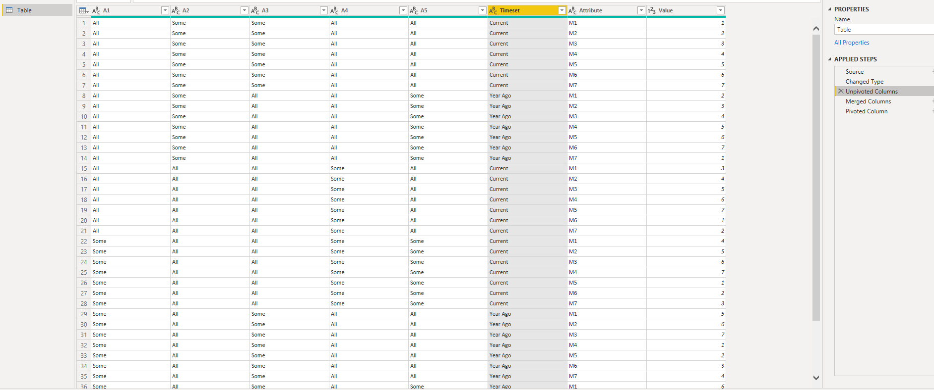The height and width of the screenshot is (390, 934).
Task: Open the A4 column filter dropdown
Action: pyautogui.click(x=403, y=10)
